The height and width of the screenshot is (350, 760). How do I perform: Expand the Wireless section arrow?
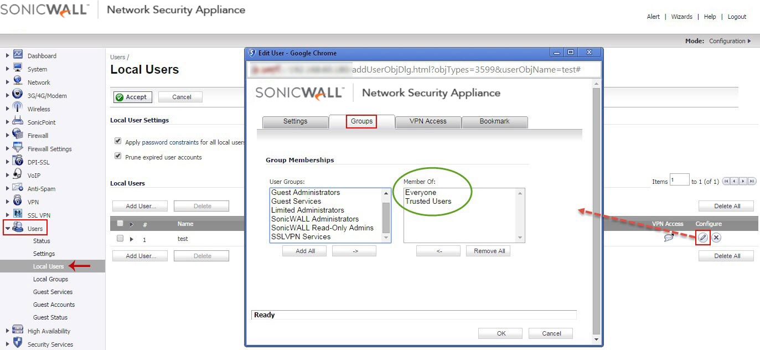point(7,109)
